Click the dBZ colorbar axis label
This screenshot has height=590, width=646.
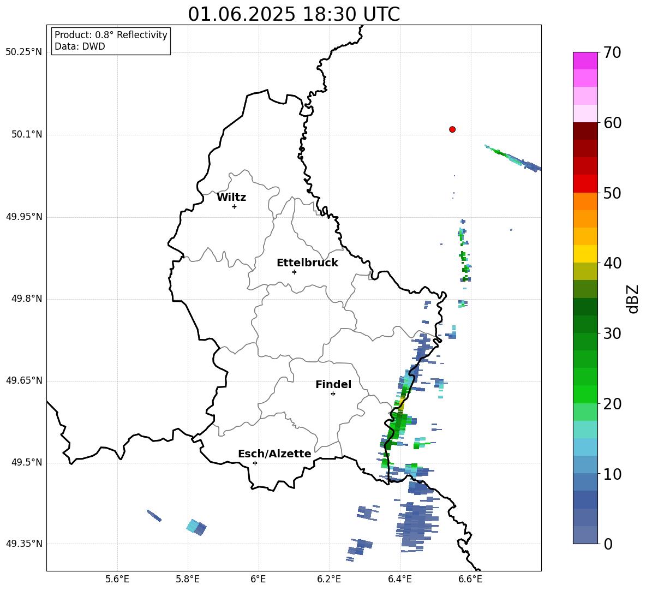pos(633,299)
